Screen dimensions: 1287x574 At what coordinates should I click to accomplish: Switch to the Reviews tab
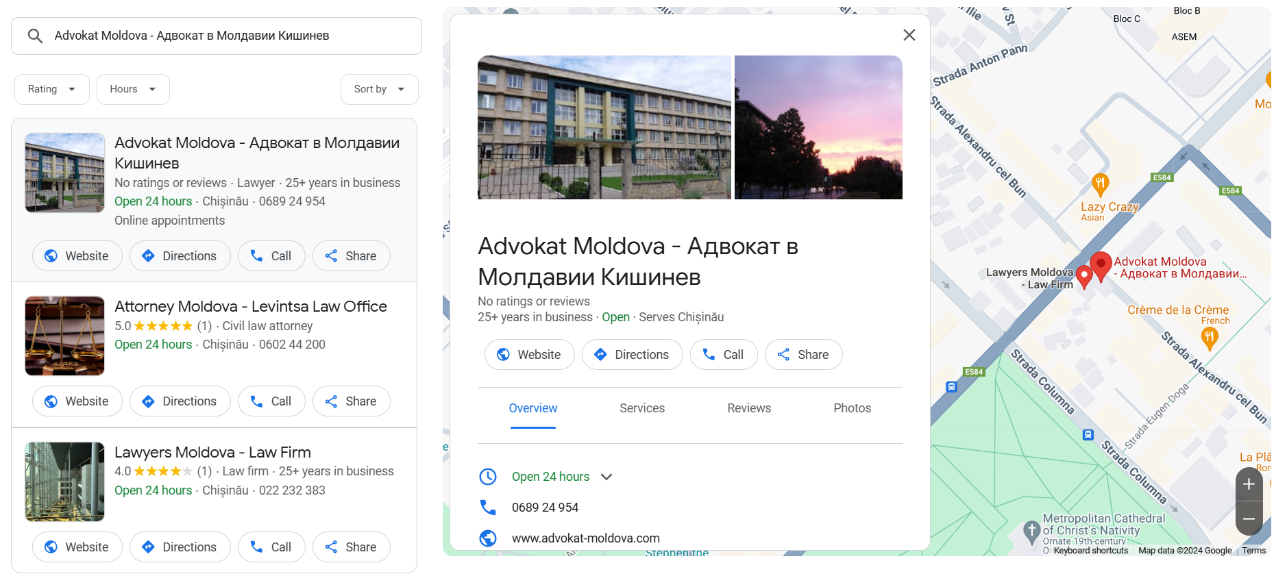[749, 408]
